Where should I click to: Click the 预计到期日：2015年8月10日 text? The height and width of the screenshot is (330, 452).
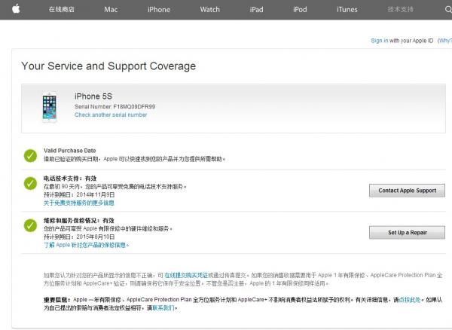coord(79,237)
